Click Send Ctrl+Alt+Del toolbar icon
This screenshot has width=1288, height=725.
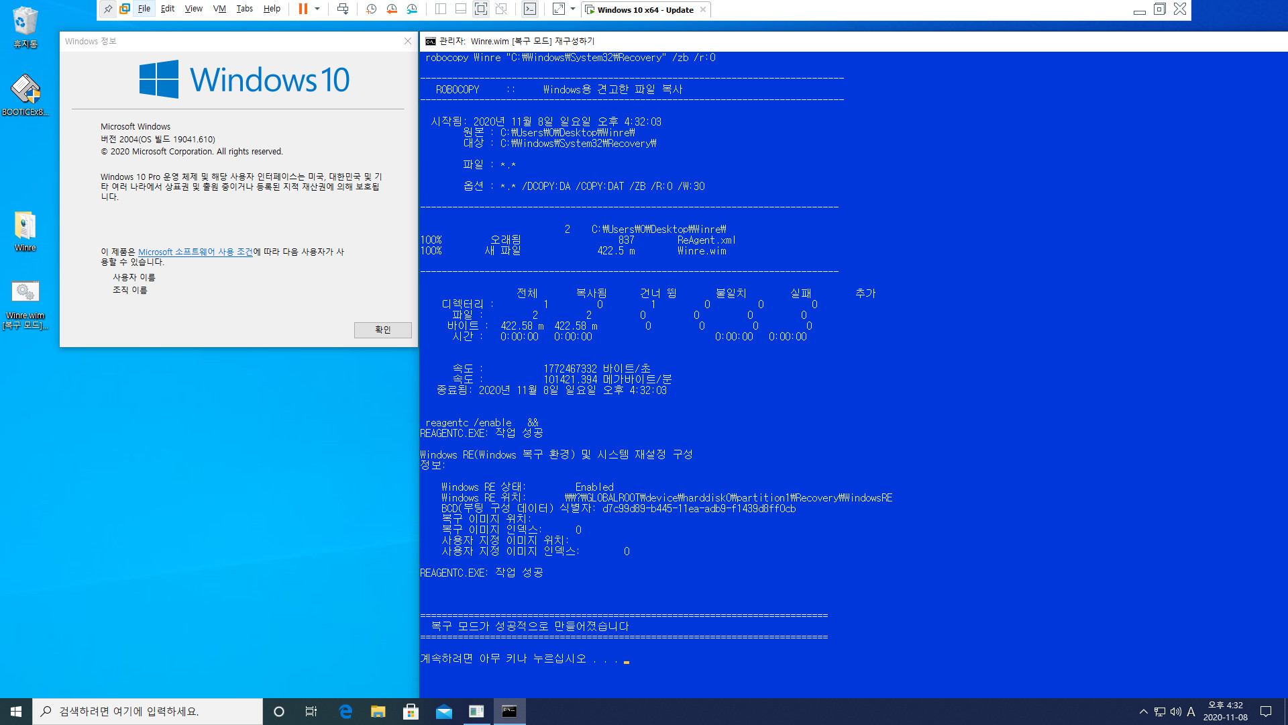click(x=343, y=9)
